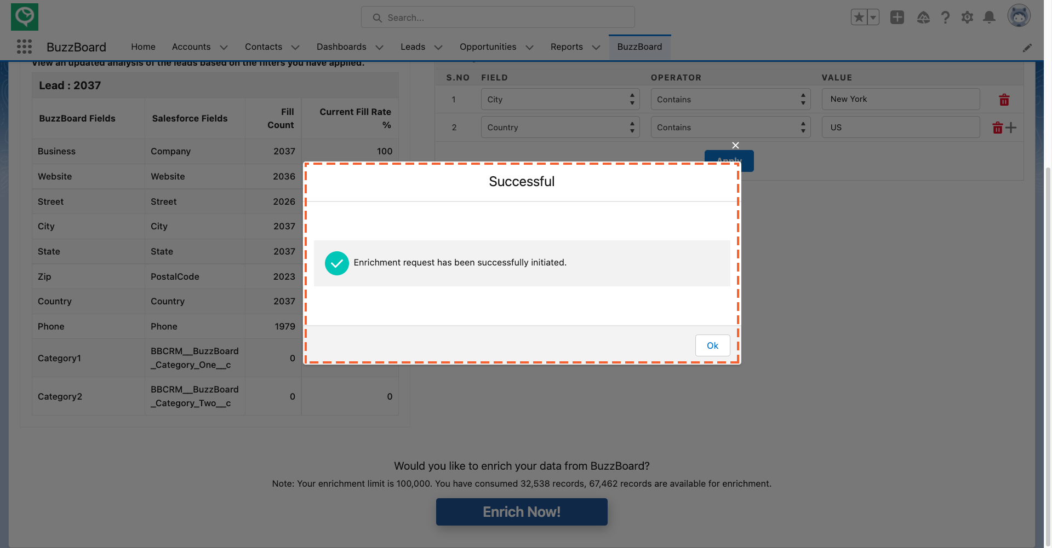Open Global Actions plus icon
This screenshot has height=548, width=1052.
pos(897,18)
